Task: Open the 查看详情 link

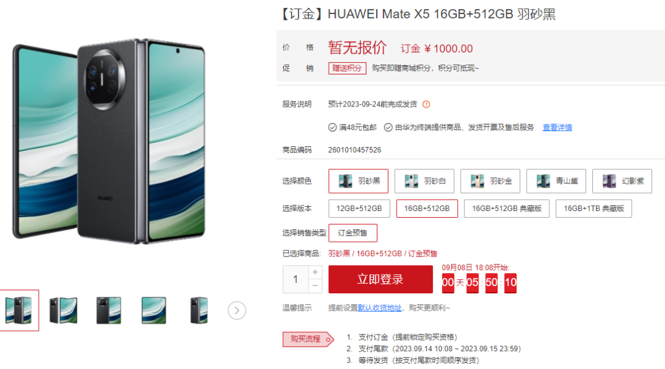Action: [557, 127]
